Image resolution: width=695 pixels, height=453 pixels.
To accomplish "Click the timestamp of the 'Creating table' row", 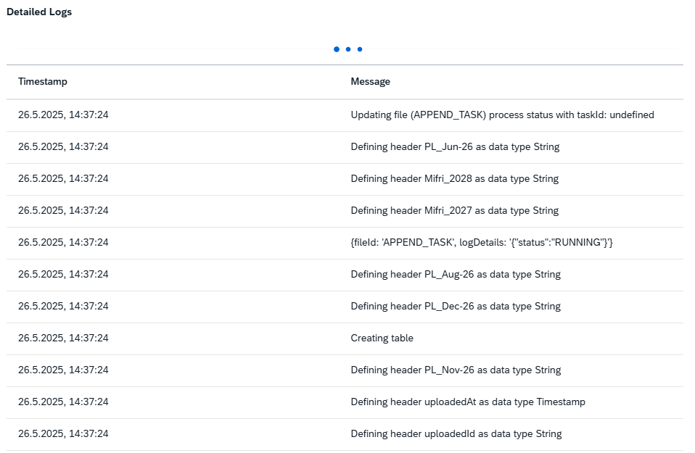I will click(x=63, y=338).
